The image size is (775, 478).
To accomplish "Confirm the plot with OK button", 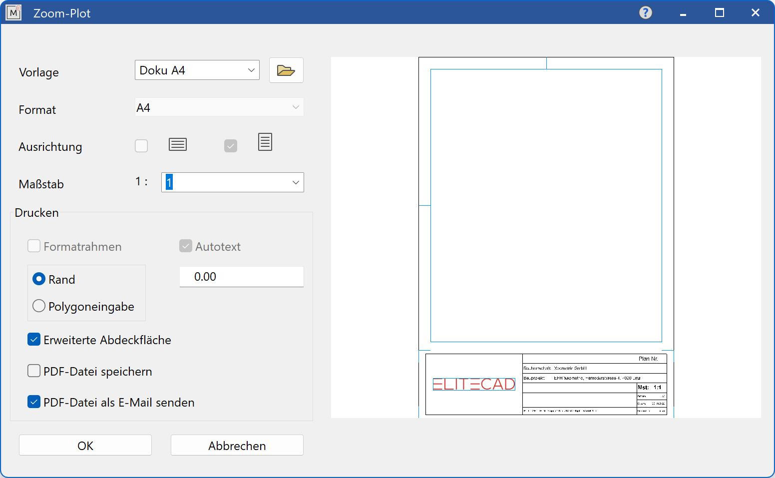I will (x=85, y=446).
